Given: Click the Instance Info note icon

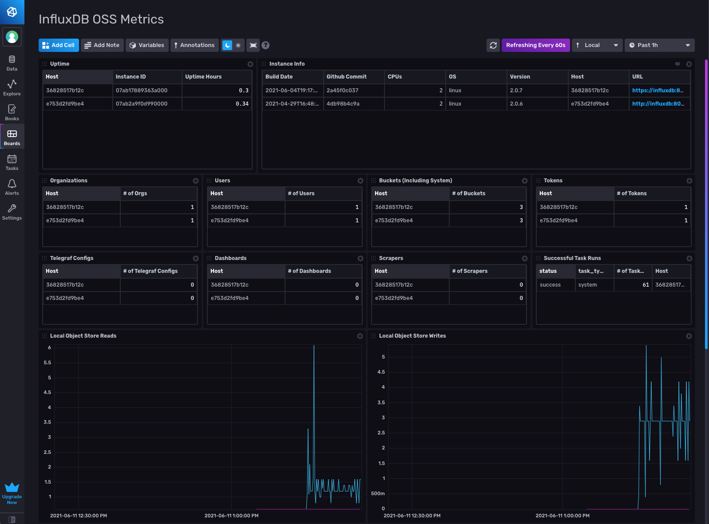Looking at the screenshot, I should [x=677, y=64].
